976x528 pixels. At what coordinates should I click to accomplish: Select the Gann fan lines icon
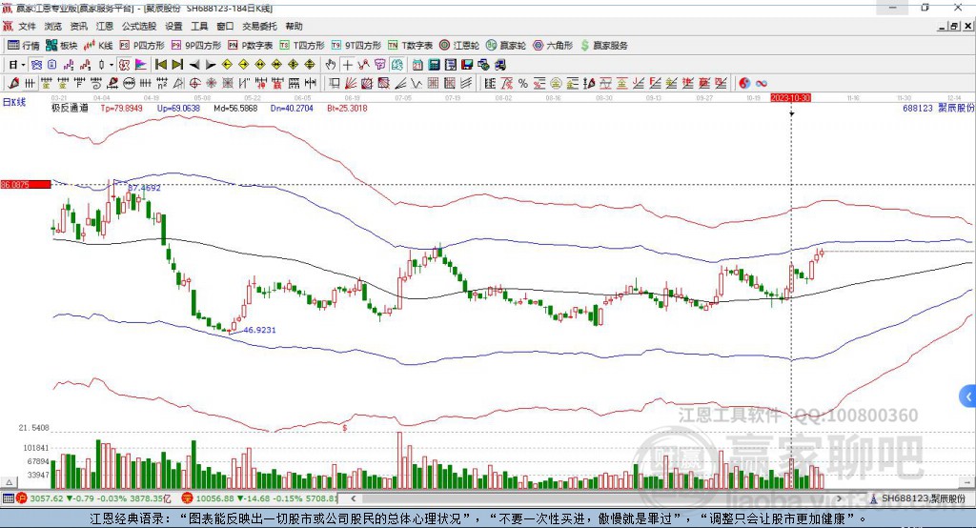351,84
